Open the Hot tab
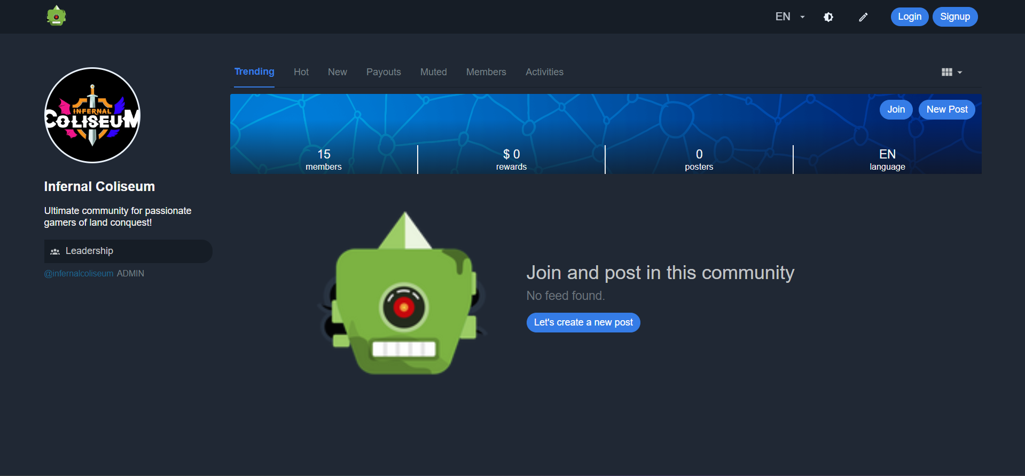Image resolution: width=1025 pixels, height=476 pixels. [x=301, y=72]
